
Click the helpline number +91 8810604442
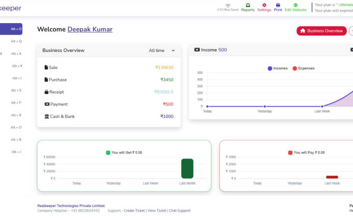point(85,211)
